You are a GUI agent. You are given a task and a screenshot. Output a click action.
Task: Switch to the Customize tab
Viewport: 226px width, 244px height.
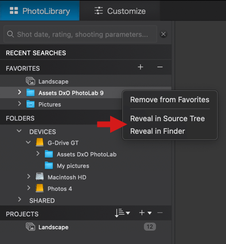tap(120, 11)
